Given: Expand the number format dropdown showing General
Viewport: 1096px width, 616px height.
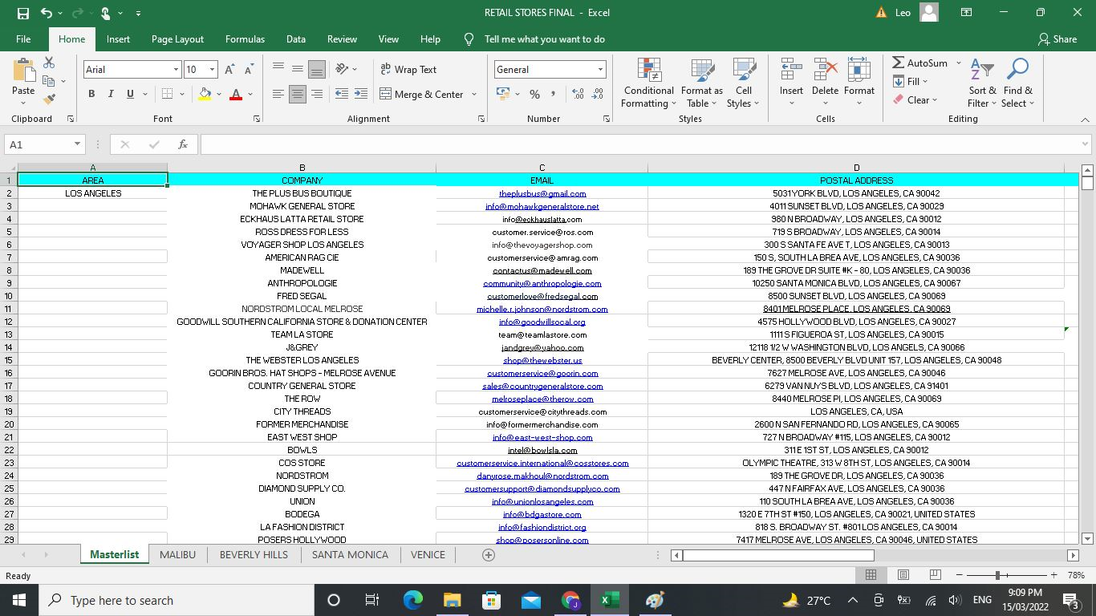Looking at the screenshot, I should click(599, 70).
